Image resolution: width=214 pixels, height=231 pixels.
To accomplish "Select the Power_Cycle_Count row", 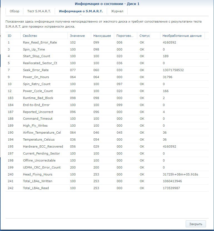I will [x=107, y=91].
